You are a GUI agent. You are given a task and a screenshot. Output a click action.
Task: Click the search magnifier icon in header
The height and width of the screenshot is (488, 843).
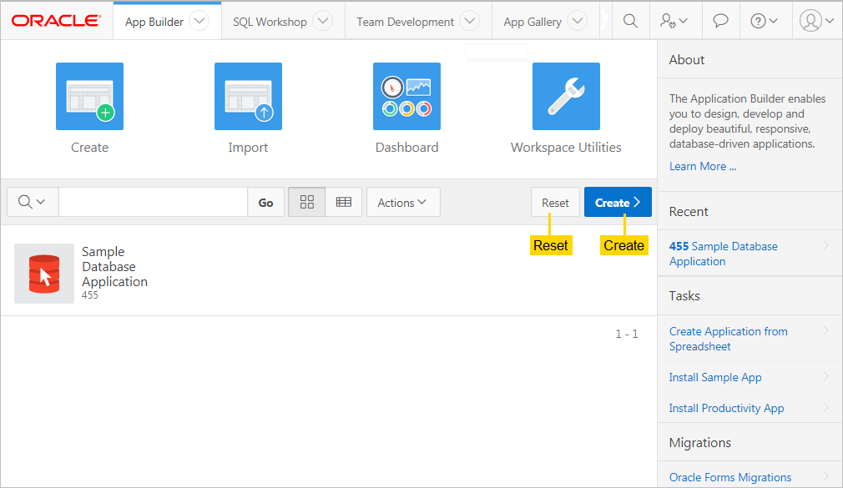tap(631, 21)
